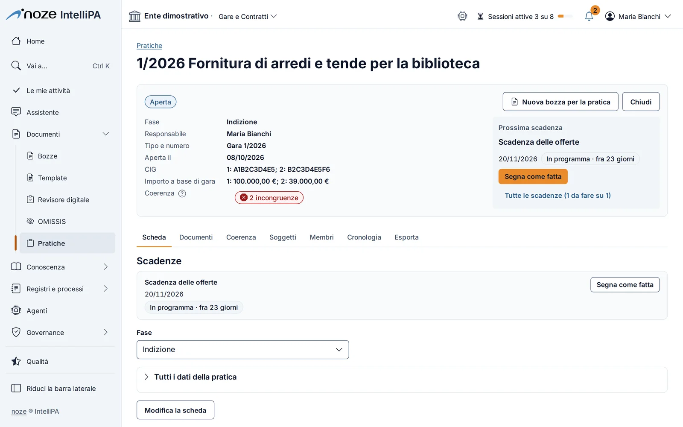Switch to the Documenti tab
Screen dimensions: 683x427
(x=196, y=237)
